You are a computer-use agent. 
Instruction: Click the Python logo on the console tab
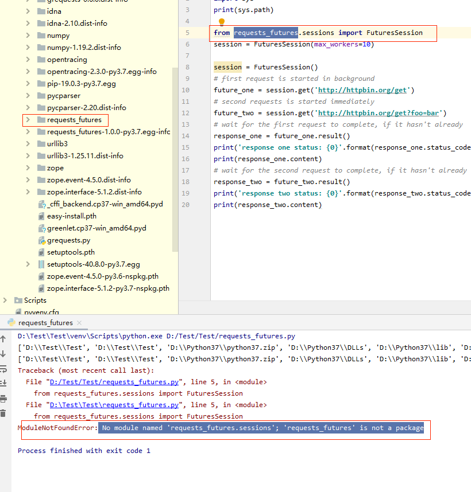10,322
